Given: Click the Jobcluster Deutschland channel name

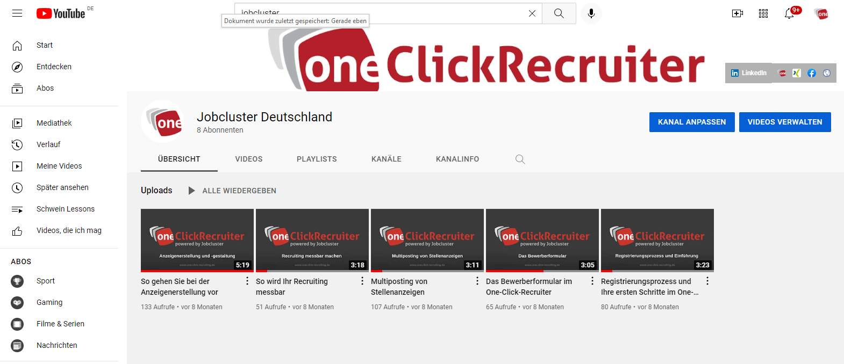Looking at the screenshot, I should 264,117.
